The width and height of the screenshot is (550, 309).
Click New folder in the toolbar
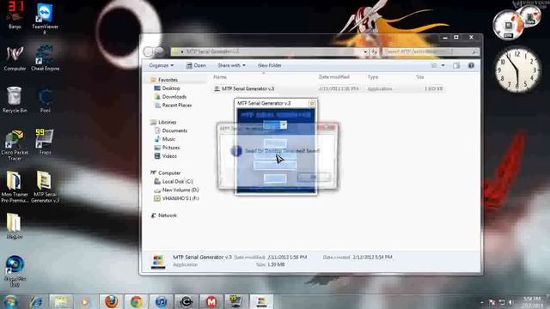[270, 65]
